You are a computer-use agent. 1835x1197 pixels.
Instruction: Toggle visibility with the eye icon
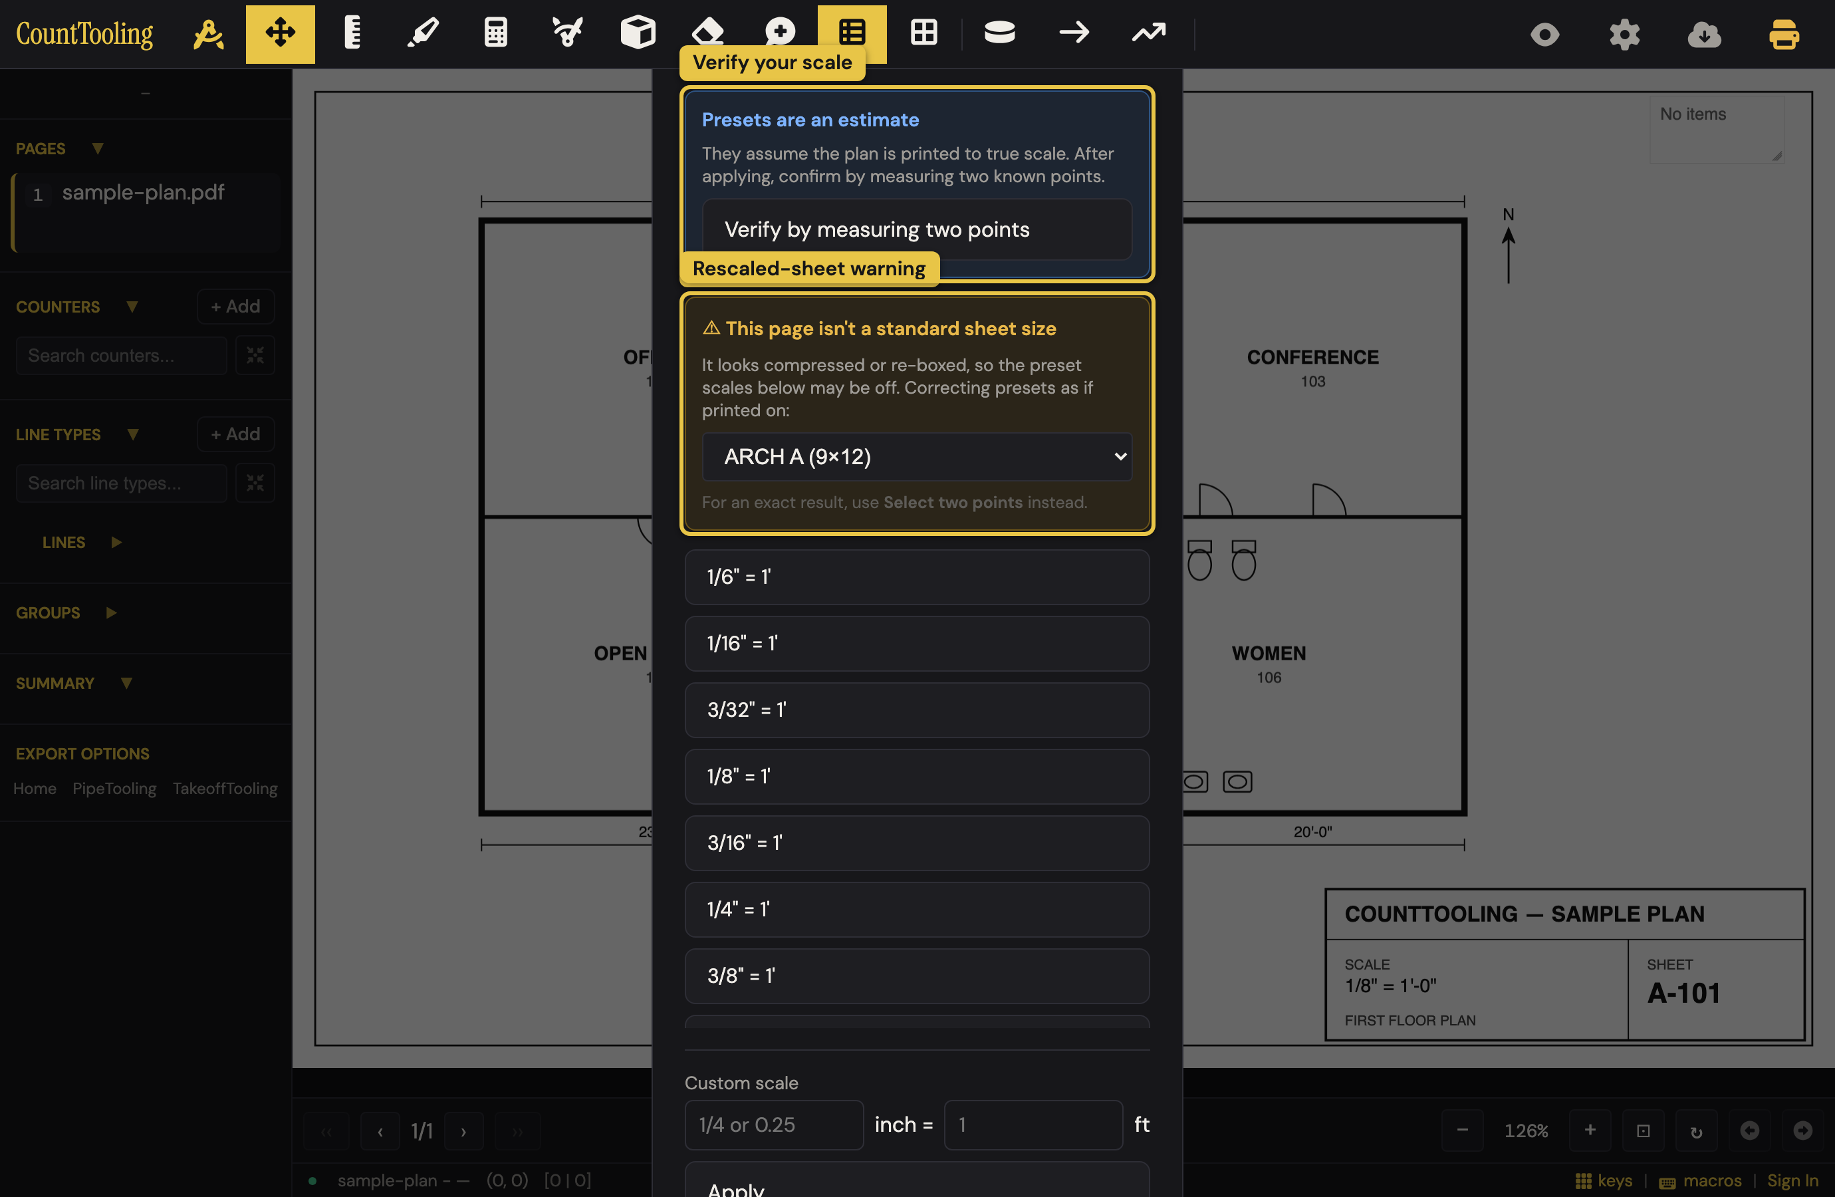[x=1545, y=35]
